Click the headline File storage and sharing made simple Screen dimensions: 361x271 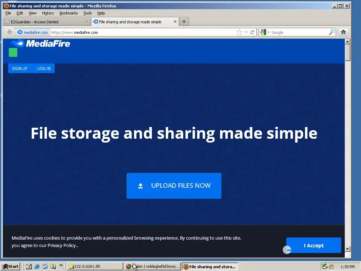(x=174, y=133)
